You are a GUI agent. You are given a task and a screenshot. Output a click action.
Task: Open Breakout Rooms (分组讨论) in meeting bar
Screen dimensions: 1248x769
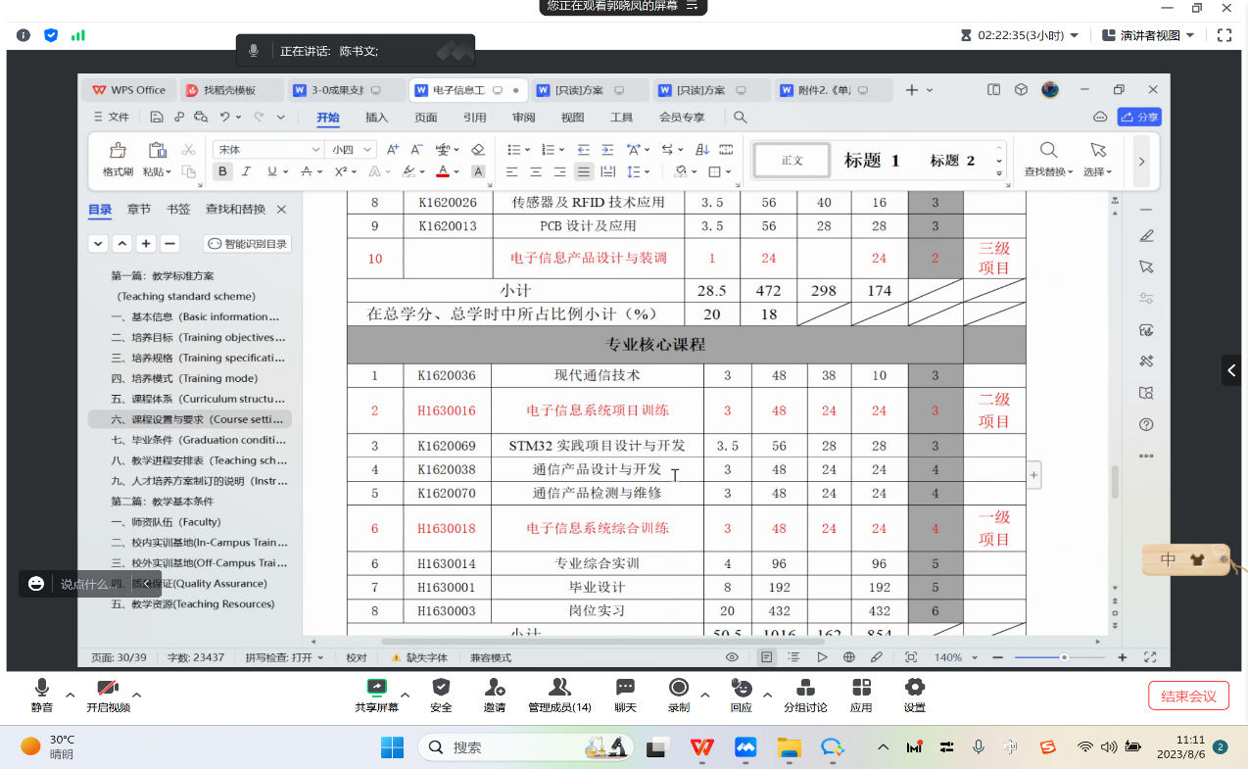click(x=805, y=687)
